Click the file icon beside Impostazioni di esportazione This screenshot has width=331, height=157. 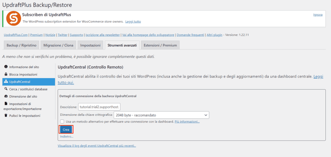6,104
